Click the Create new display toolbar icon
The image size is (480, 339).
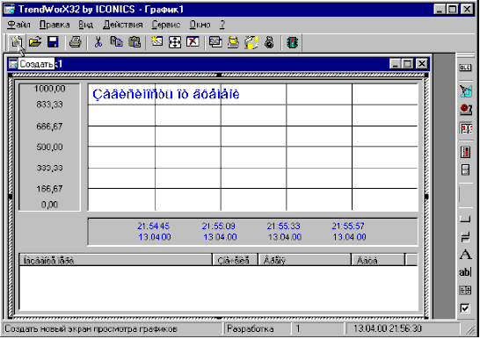pyautogui.click(x=17, y=42)
